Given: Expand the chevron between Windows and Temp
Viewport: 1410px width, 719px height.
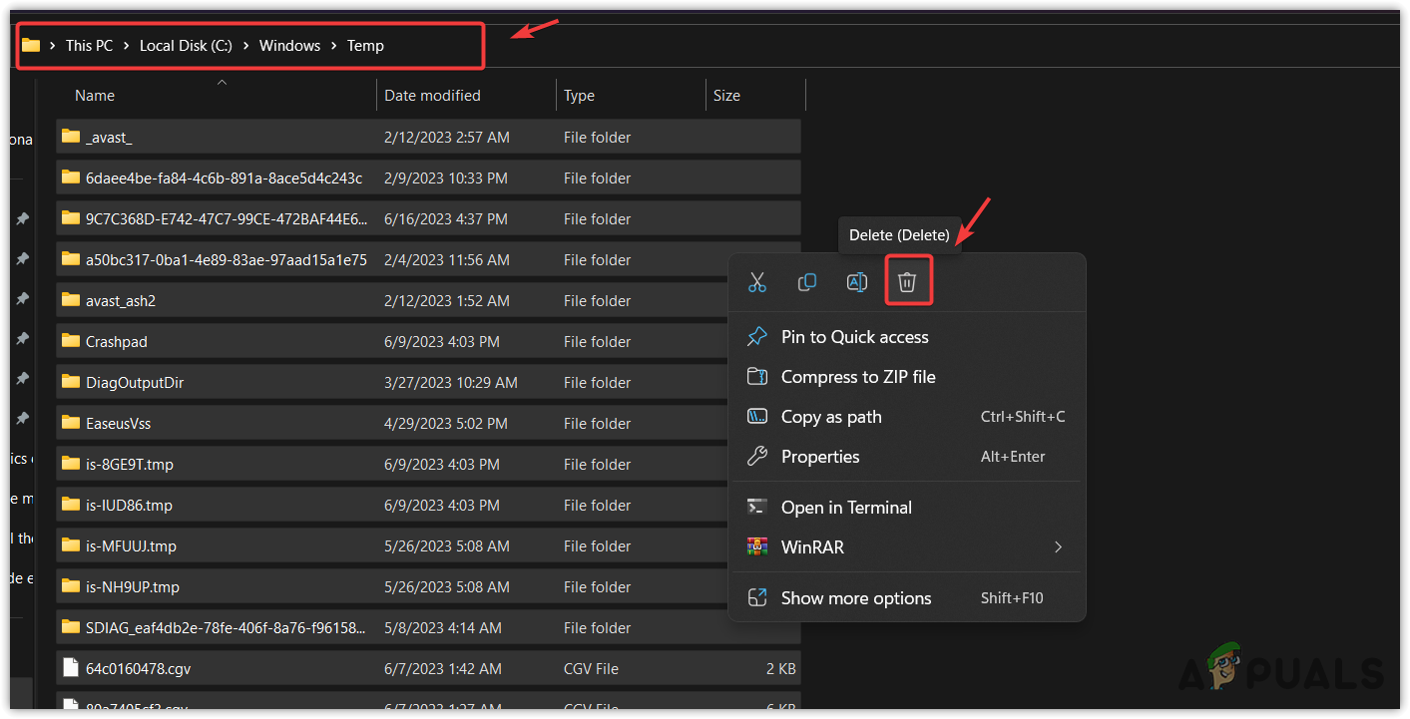Looking at the screenshot, I should [333, 46].
